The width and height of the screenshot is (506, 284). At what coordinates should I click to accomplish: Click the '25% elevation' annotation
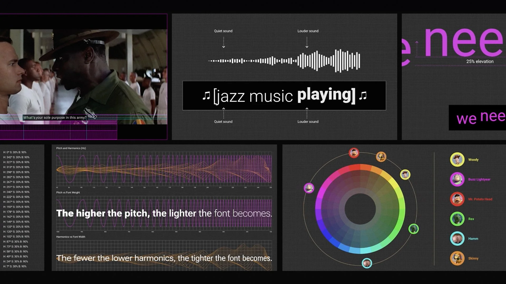click(480, 61)
